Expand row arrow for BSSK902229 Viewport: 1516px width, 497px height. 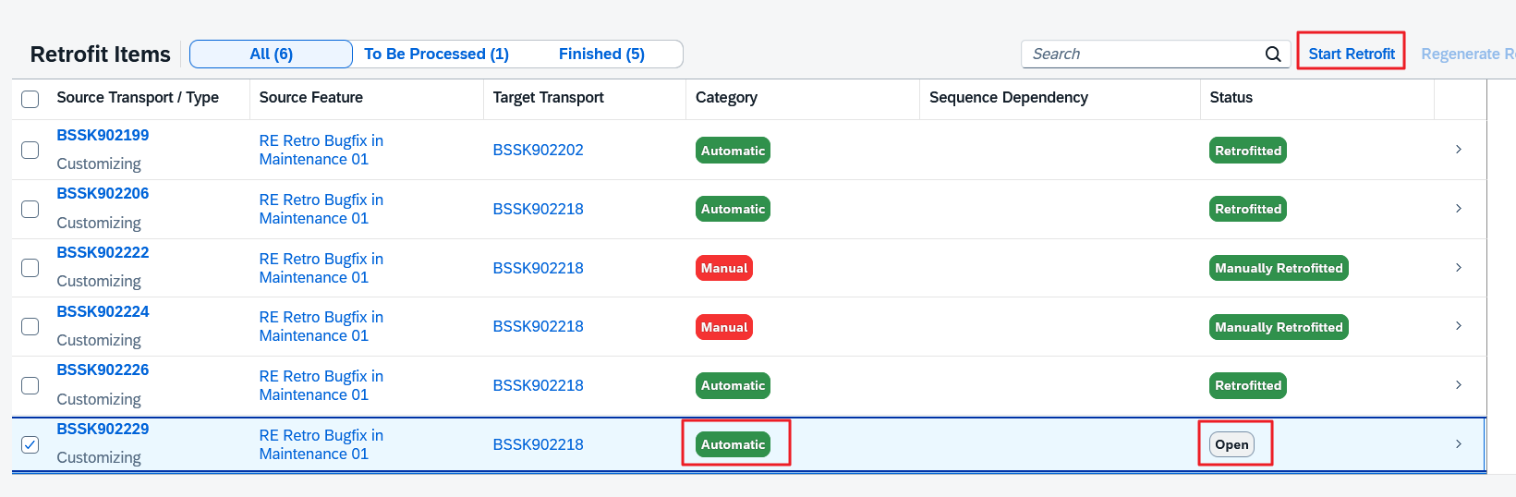point(1458,444)
